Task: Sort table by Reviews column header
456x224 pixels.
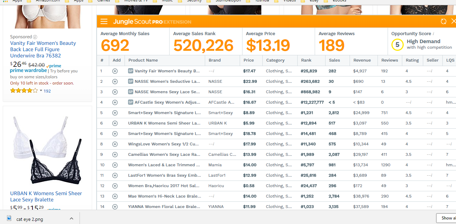Action: click(390, 60)
